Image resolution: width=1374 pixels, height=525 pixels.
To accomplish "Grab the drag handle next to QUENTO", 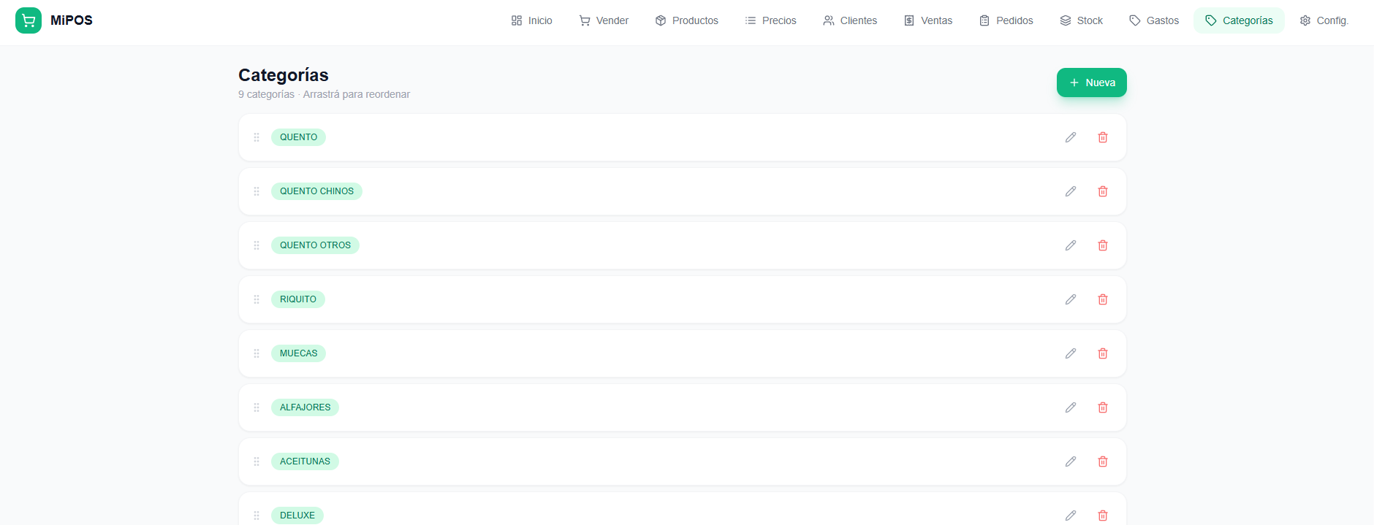I will point(257,137).
